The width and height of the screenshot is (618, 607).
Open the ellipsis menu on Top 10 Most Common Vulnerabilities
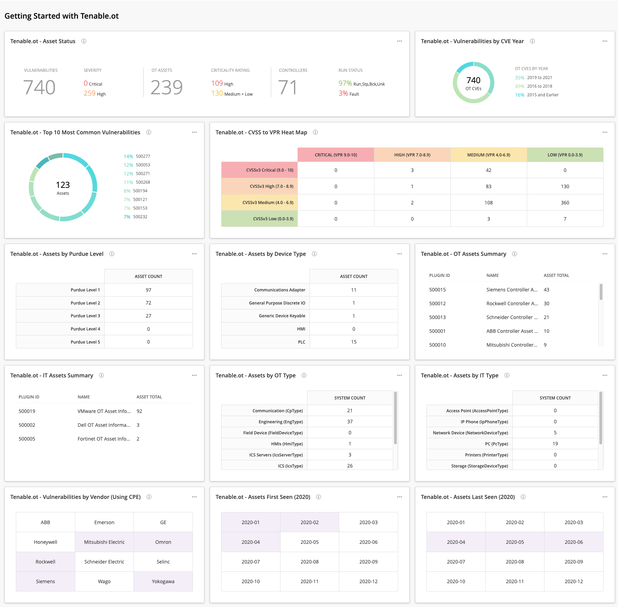click(194, 132)
